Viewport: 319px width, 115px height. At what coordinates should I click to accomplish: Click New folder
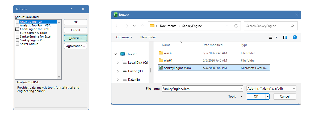(148, 37)
